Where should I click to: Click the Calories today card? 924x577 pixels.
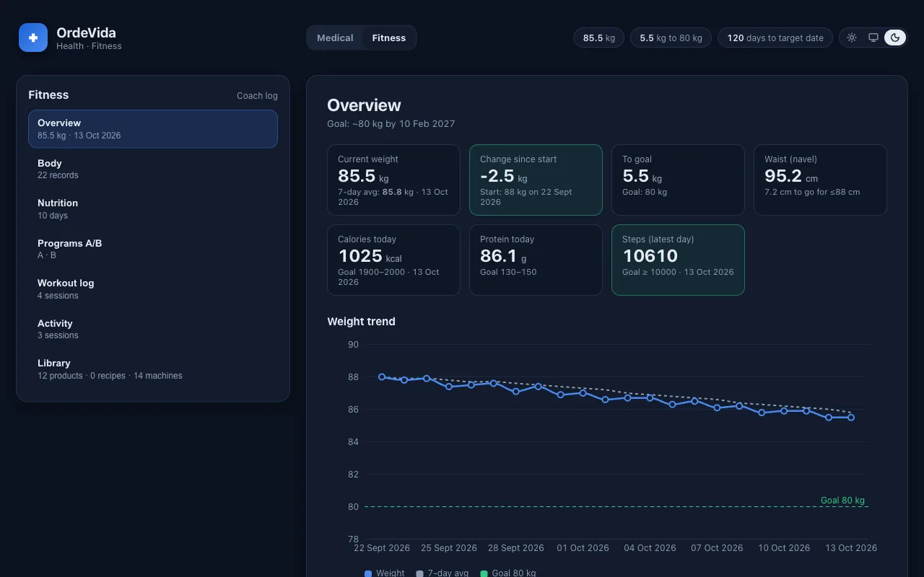click(x=393, y=260)
